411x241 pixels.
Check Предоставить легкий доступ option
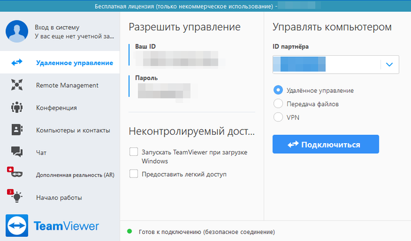pos(134,174)
